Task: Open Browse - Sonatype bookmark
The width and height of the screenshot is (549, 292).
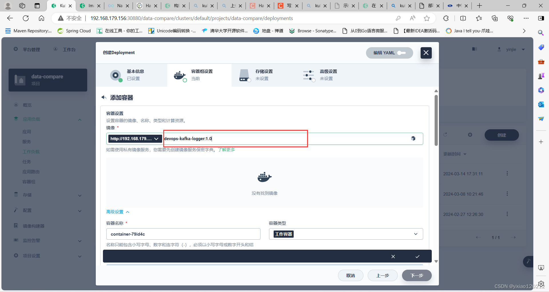Action: point(313,31)
